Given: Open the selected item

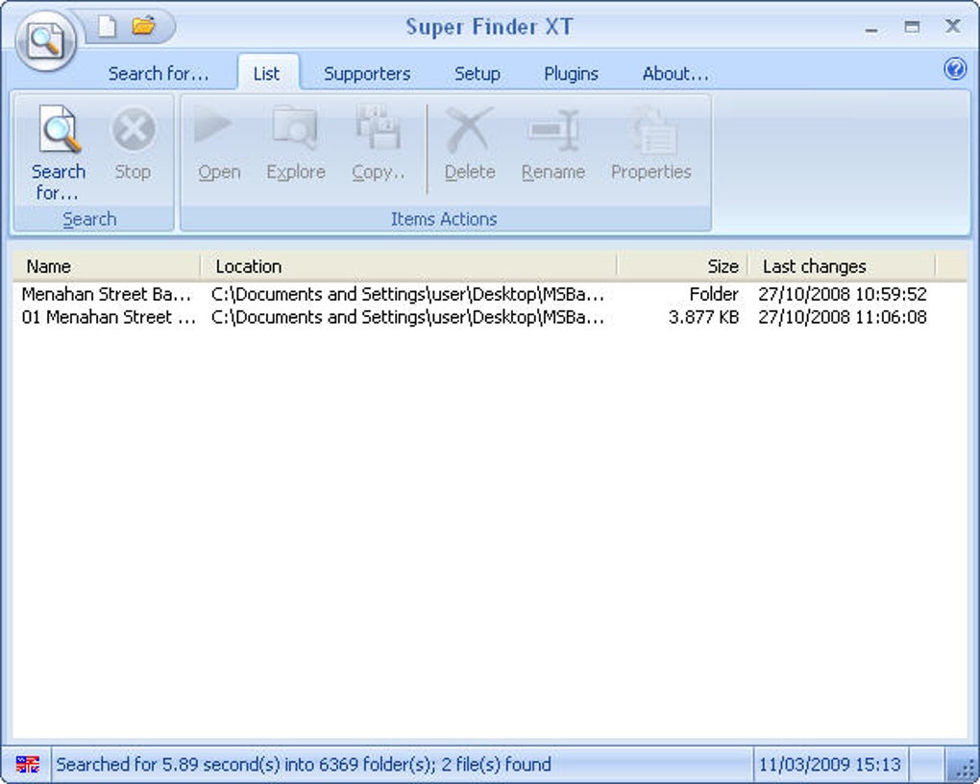Looking at the screenshot, I should tap(219, 144).
